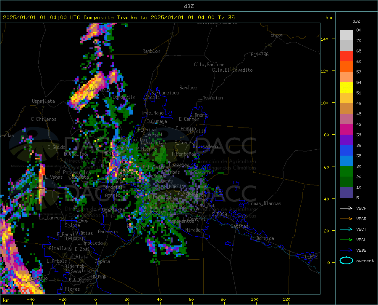The image size is (378, 305).
Task: Click the C_Guido place label
Action: point(56,147)
